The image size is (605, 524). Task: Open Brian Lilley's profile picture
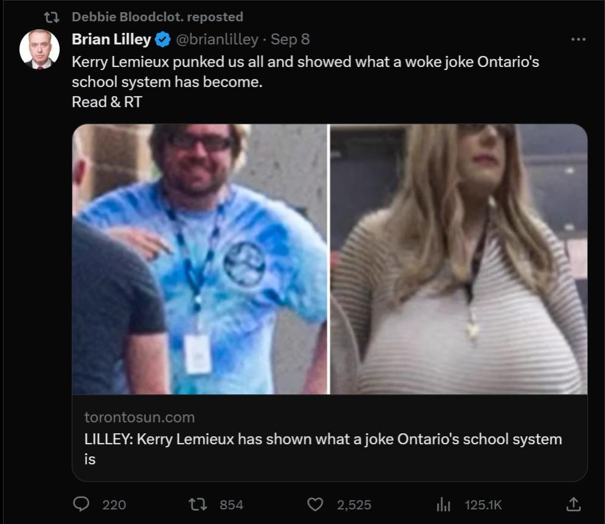tap(40, 49)
